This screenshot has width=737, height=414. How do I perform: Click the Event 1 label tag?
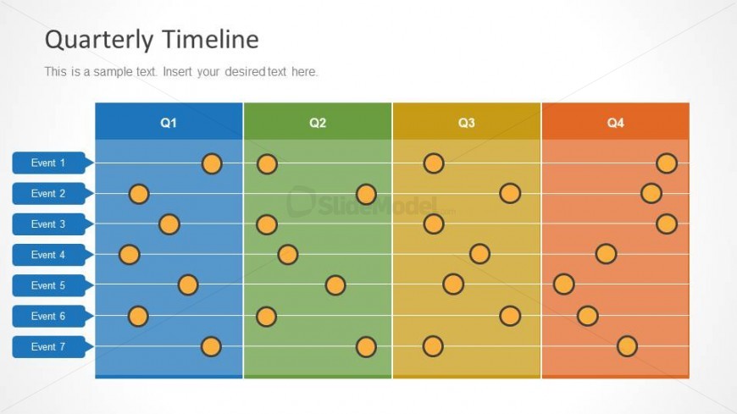click(48, 163)
